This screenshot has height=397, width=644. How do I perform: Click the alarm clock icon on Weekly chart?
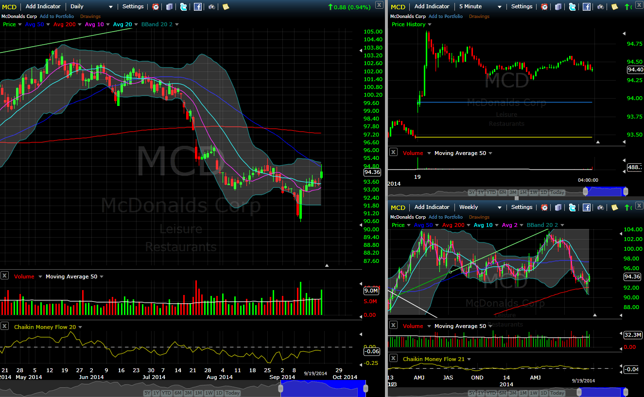[x=544, y=207]
